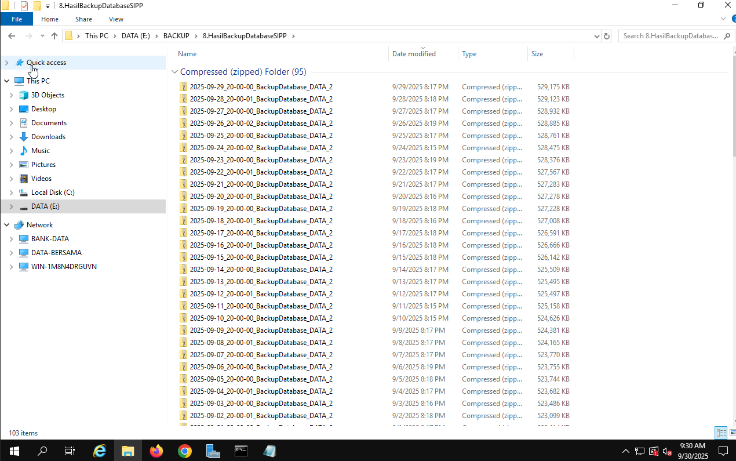Click the Up one level arrow
Image resolution: width=736 pixels, height=461 pixels.
54,36
